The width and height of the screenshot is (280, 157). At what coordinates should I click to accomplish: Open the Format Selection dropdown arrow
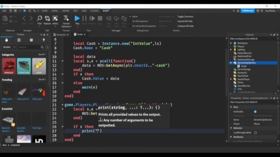71,27
